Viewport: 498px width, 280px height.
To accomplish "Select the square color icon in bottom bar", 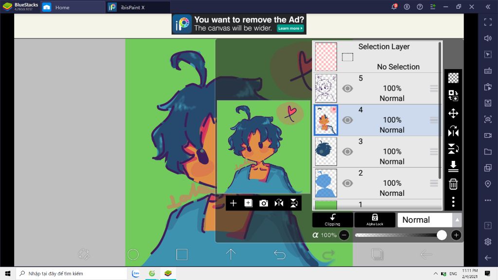I will 182,254.
